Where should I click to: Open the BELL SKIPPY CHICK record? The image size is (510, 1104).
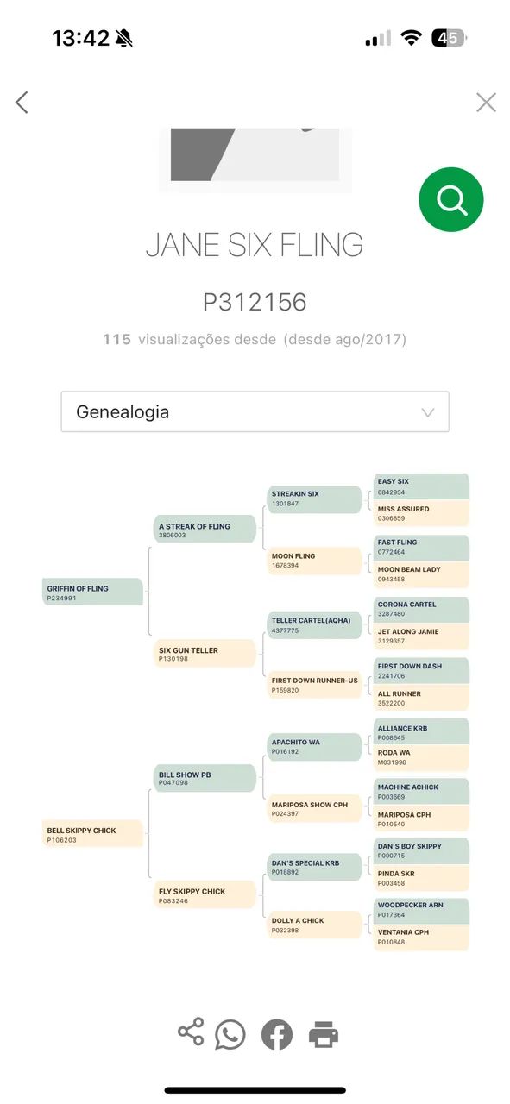92,832
